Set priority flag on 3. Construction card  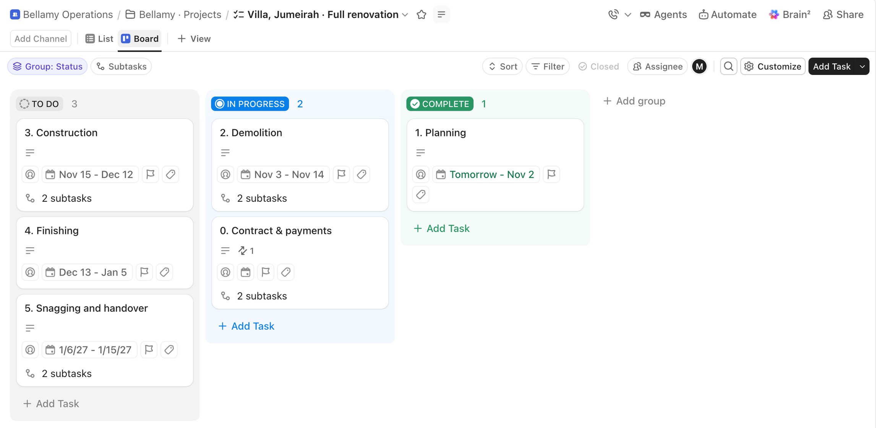tap(150, 174)
